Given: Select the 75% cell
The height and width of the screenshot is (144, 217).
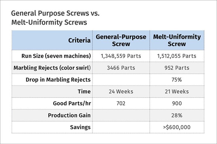Looking at the screenshot, I should [177, 79].
